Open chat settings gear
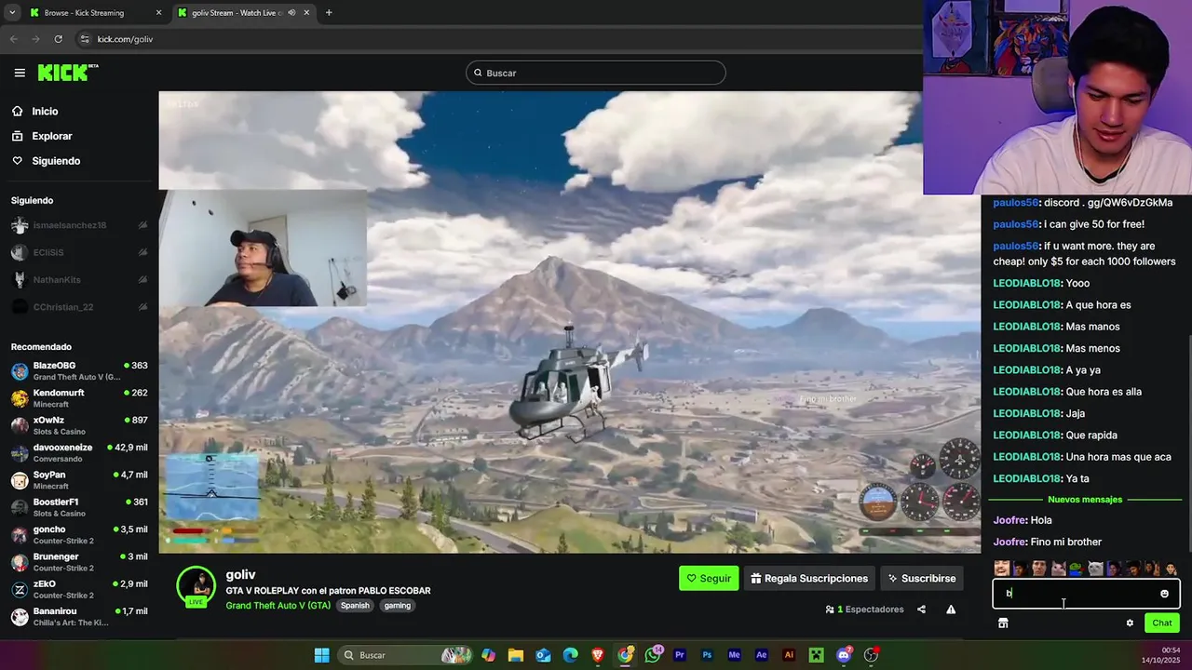Viewport: 1192px width, 670px height. 1130,623
